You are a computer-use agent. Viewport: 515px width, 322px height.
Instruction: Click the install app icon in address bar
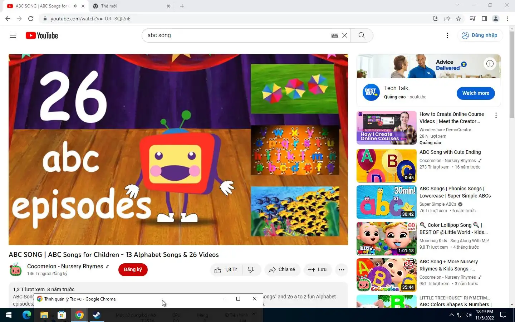435,19
